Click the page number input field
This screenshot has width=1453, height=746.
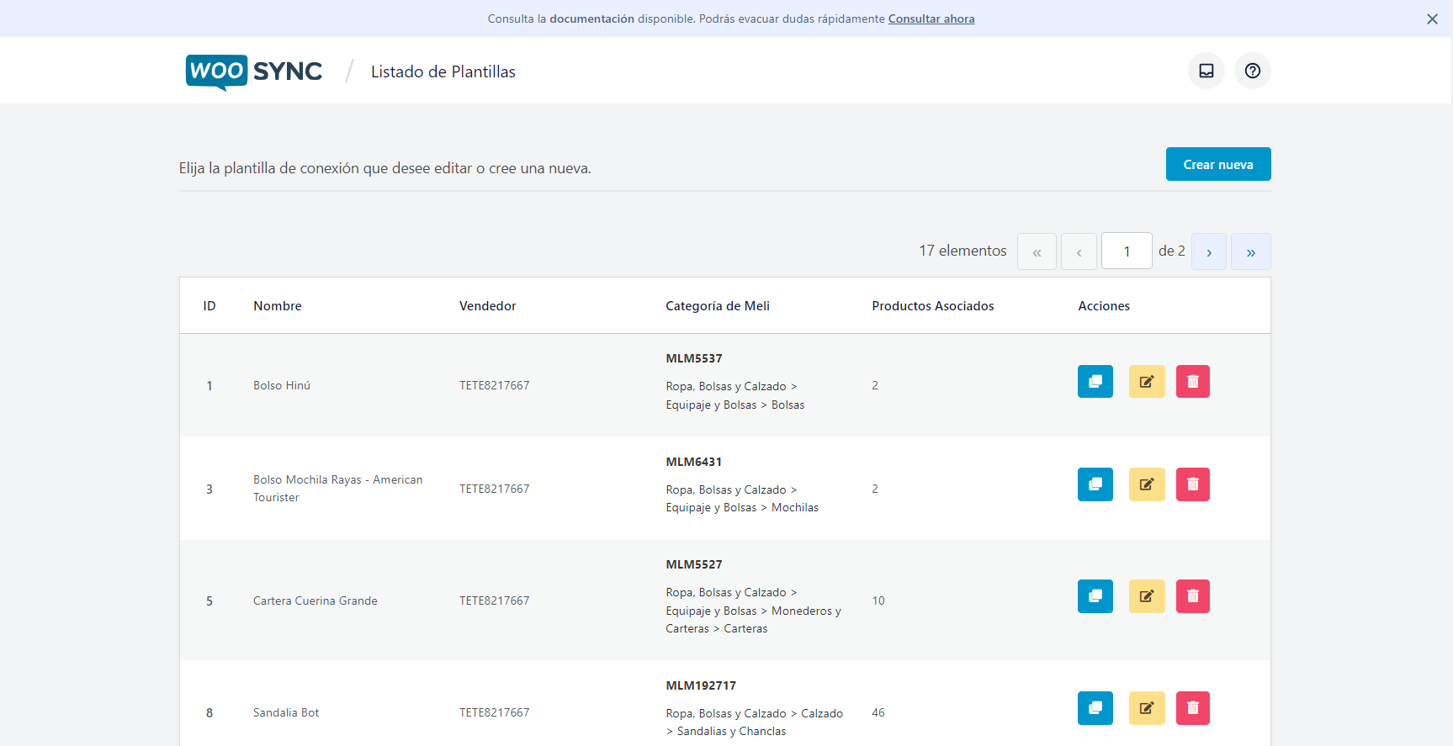(x=1127, y=251)
